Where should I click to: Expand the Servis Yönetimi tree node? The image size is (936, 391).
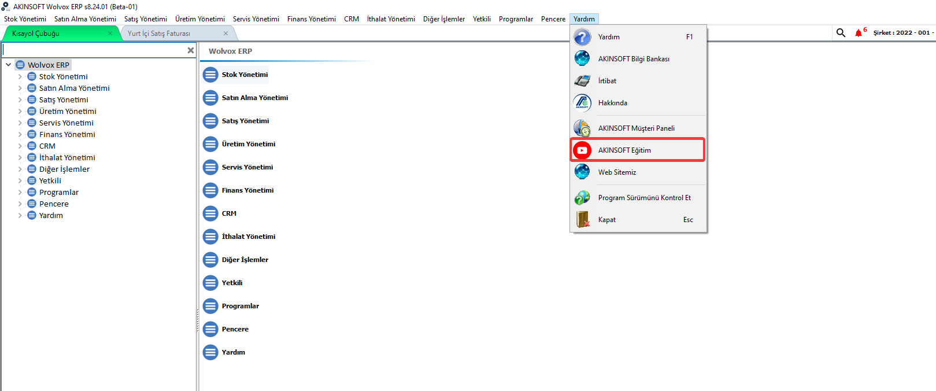20,123
